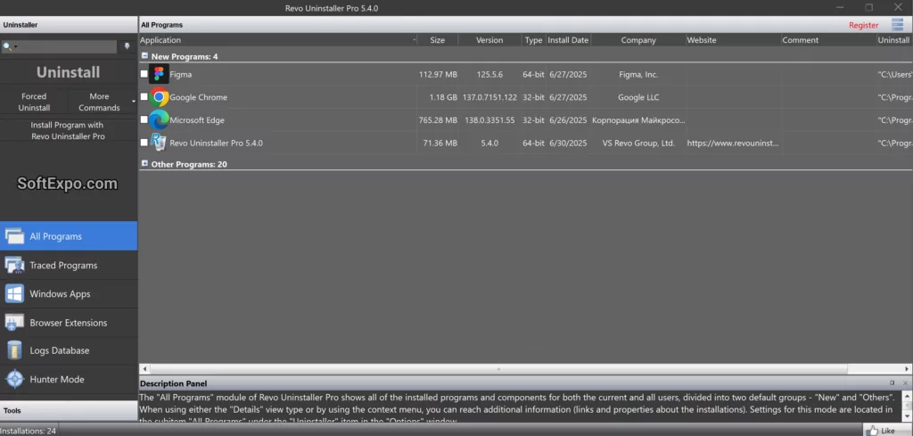Image resolution: width=913 pixels, height=436 pixels.
Task: Open the Windows Apps section
Action: [x=69, y=294]
